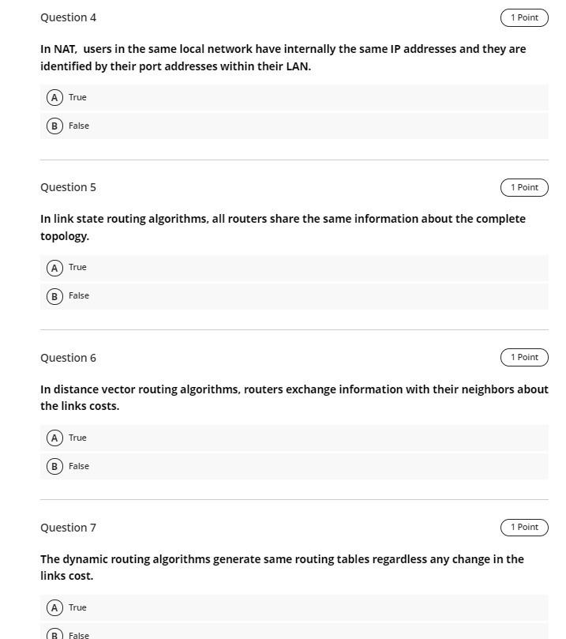Click the 1 Point badge on Question 7

(523, 527)
